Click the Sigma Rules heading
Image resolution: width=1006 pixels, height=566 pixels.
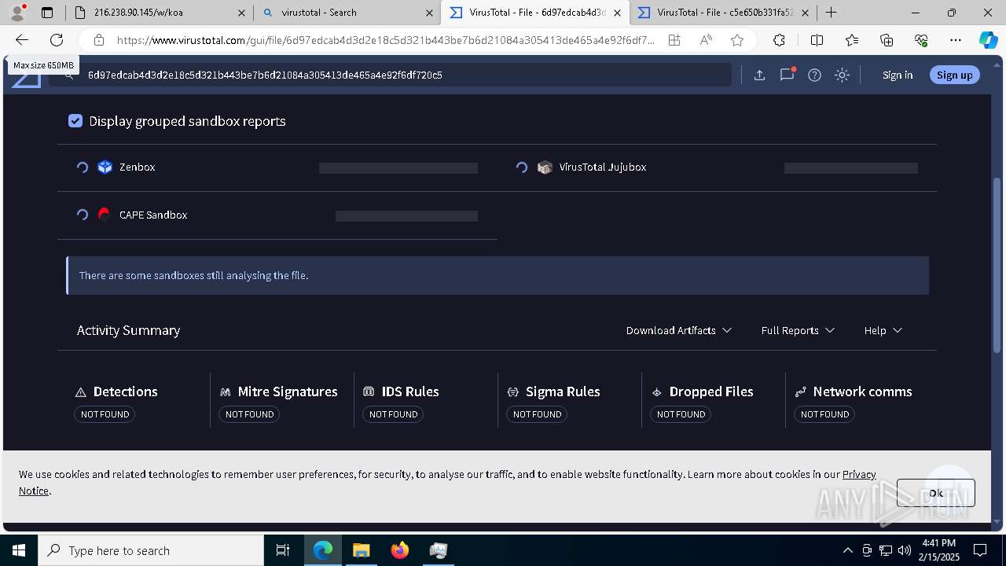pyautogui.click(x=563, y=391)
